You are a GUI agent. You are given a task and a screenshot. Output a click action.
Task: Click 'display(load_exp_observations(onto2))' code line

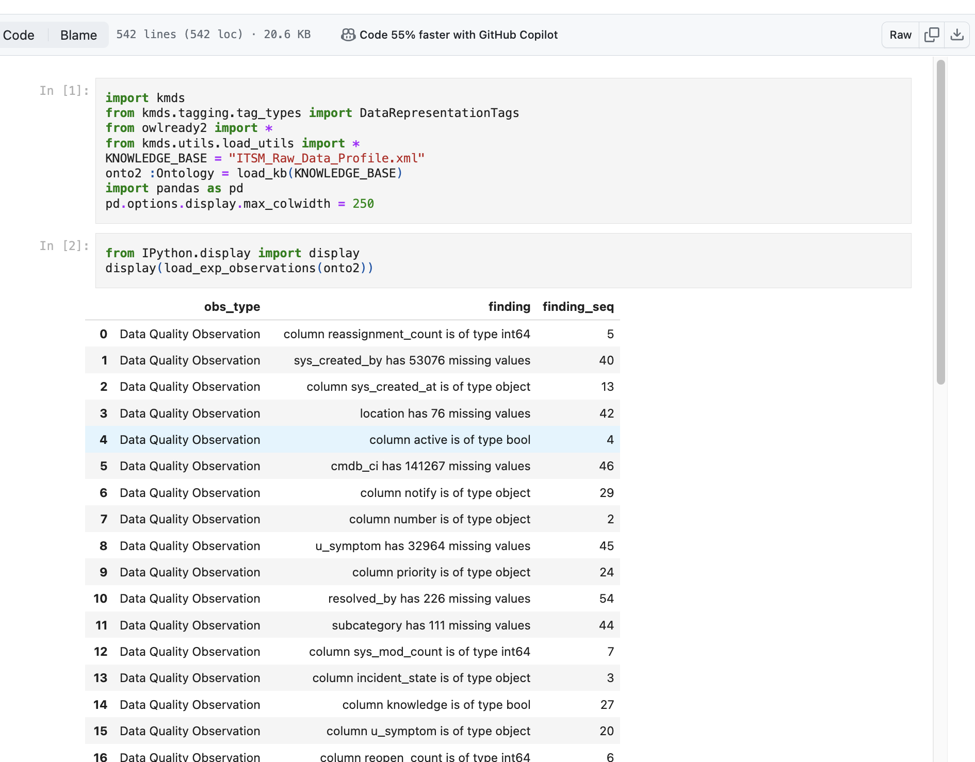coord(239,268)
